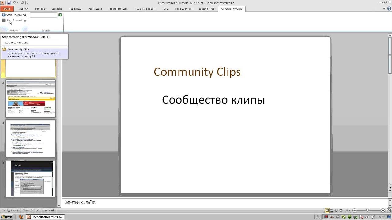Click the volume speaker tray icon
Image resolution: width=392 pixels, height=220 pixels.
[373, 217]
